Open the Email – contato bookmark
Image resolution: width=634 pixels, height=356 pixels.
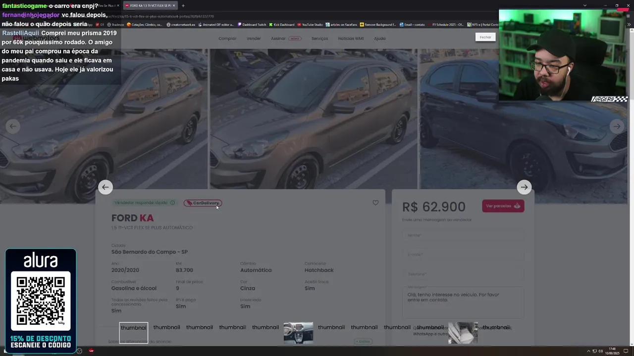(x=412, y=24)
